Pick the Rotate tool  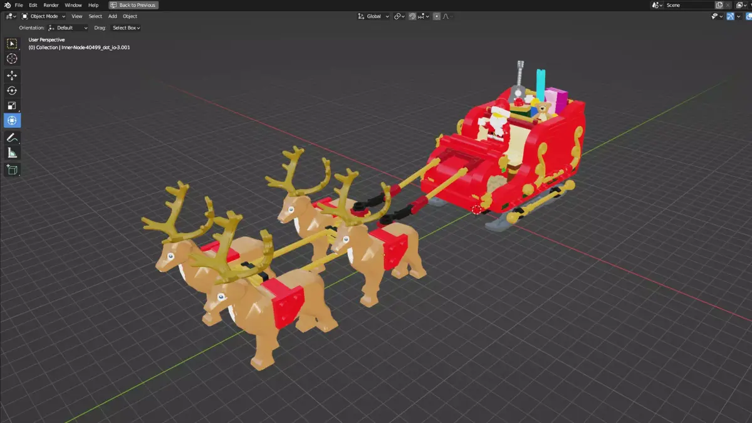pos(12,90)
